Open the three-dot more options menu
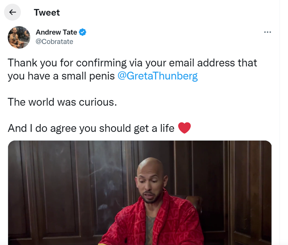Image resolution: width=288 pixels, height=245 pixels. pos(267,32)
